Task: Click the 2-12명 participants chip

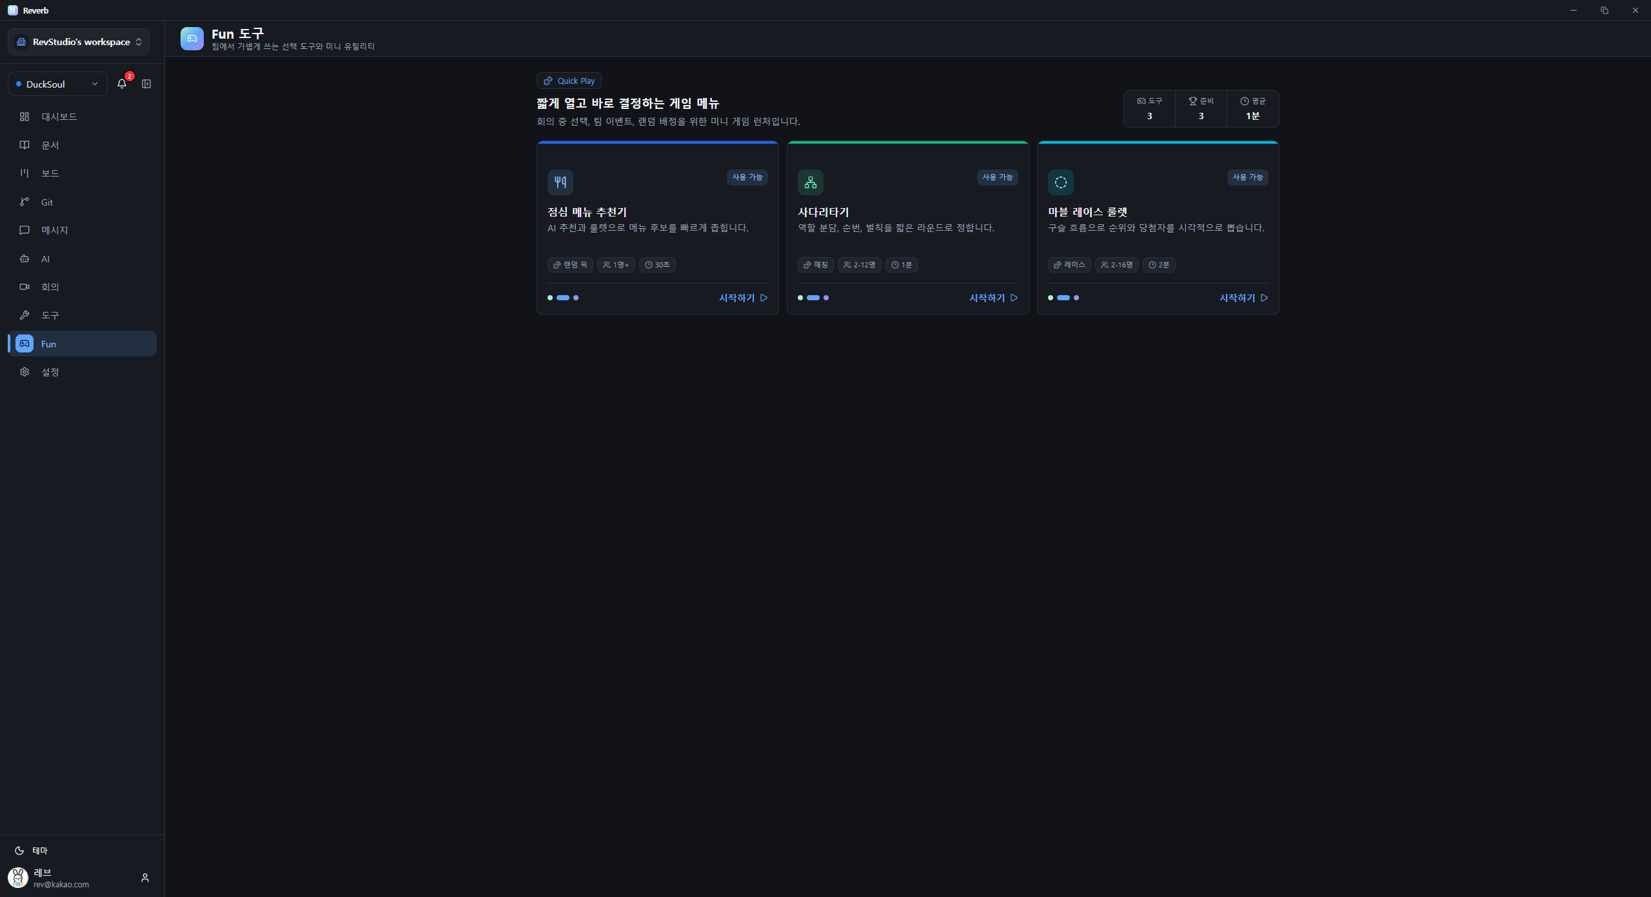Action: (860, 265)
